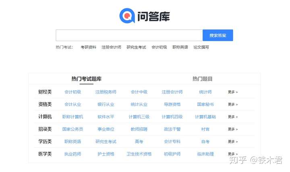Image resolution: width=290 pixels, height=172 pixels.
Task: Focus the search answer input field
Action: [129, 35]
